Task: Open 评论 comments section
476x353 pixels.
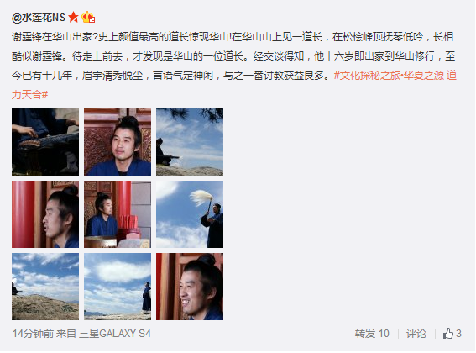Action: click(416, 334)
